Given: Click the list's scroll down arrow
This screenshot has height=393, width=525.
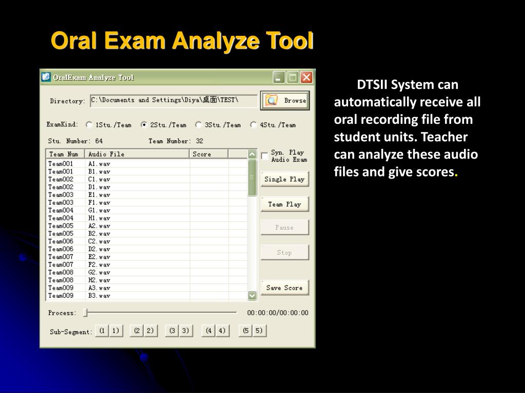Looking at the screenshot, I should (252, 295).
